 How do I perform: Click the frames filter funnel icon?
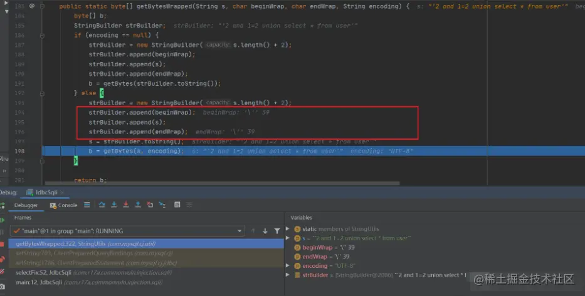[277, 231]
